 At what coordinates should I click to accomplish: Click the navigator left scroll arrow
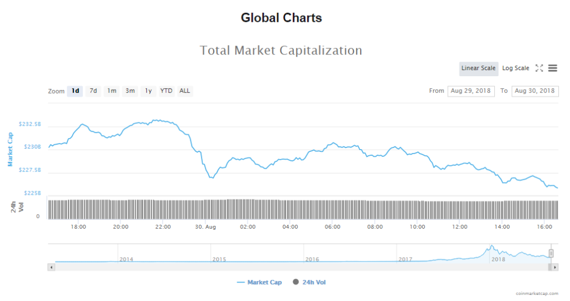(x=52, y=267)
